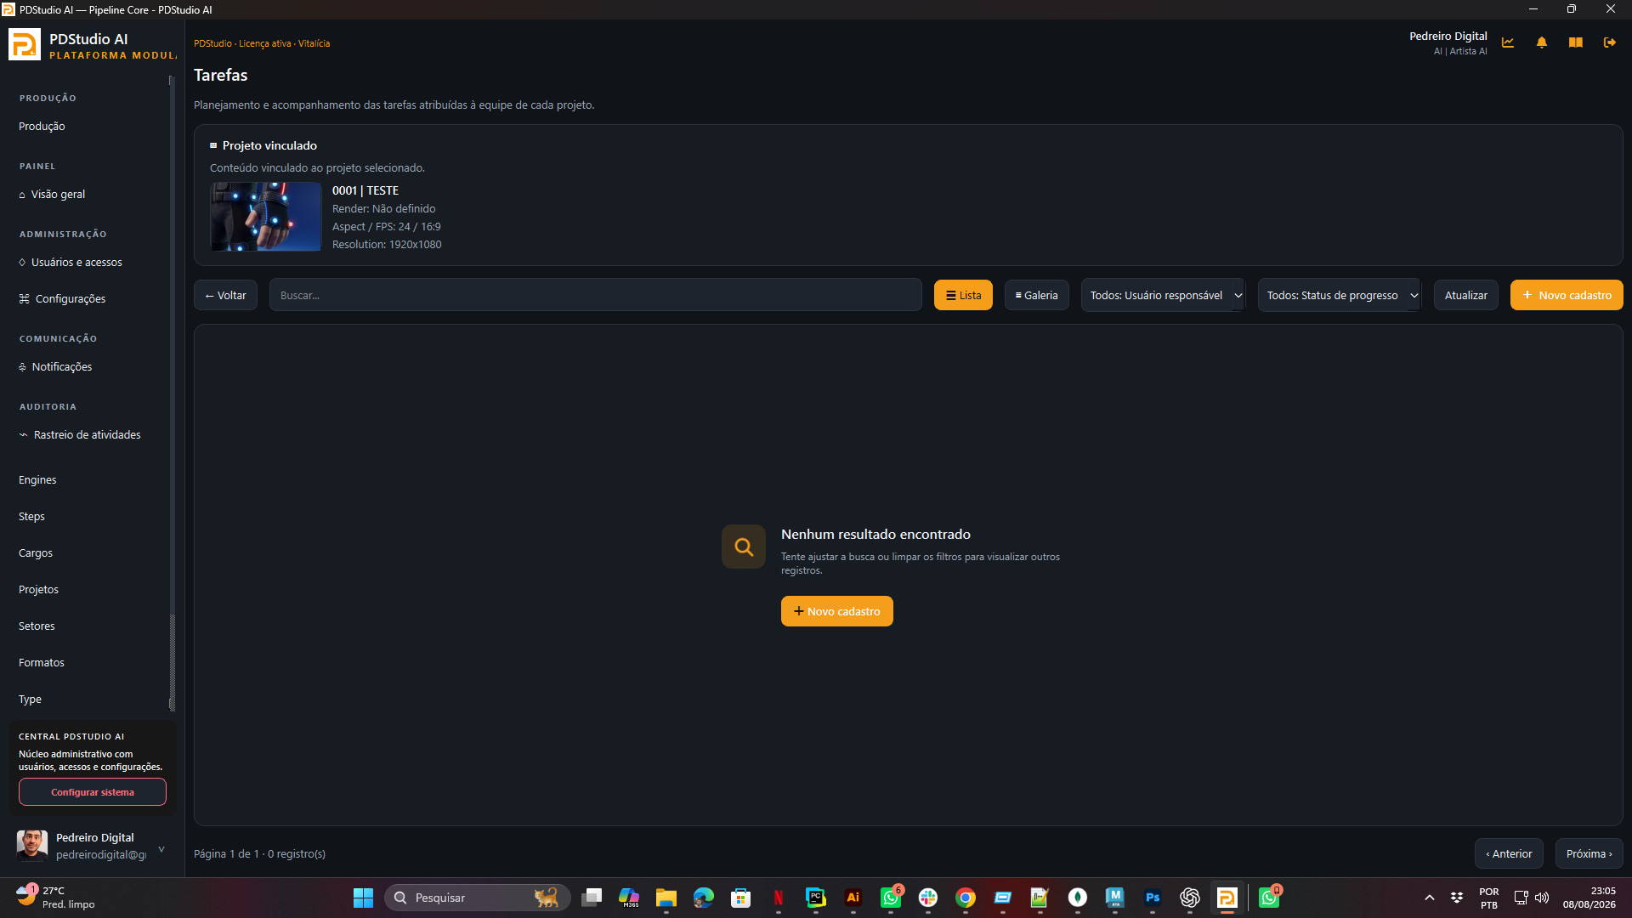Viewport: 1632px width, 918px height.
Task: Click the PDStudio AI logo
Action: [x=25, y=44]
